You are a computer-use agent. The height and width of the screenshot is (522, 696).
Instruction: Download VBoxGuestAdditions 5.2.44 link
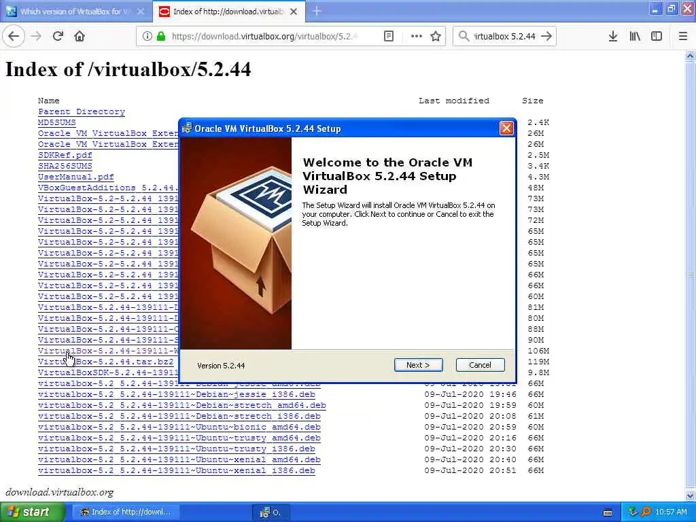[108, 188]
